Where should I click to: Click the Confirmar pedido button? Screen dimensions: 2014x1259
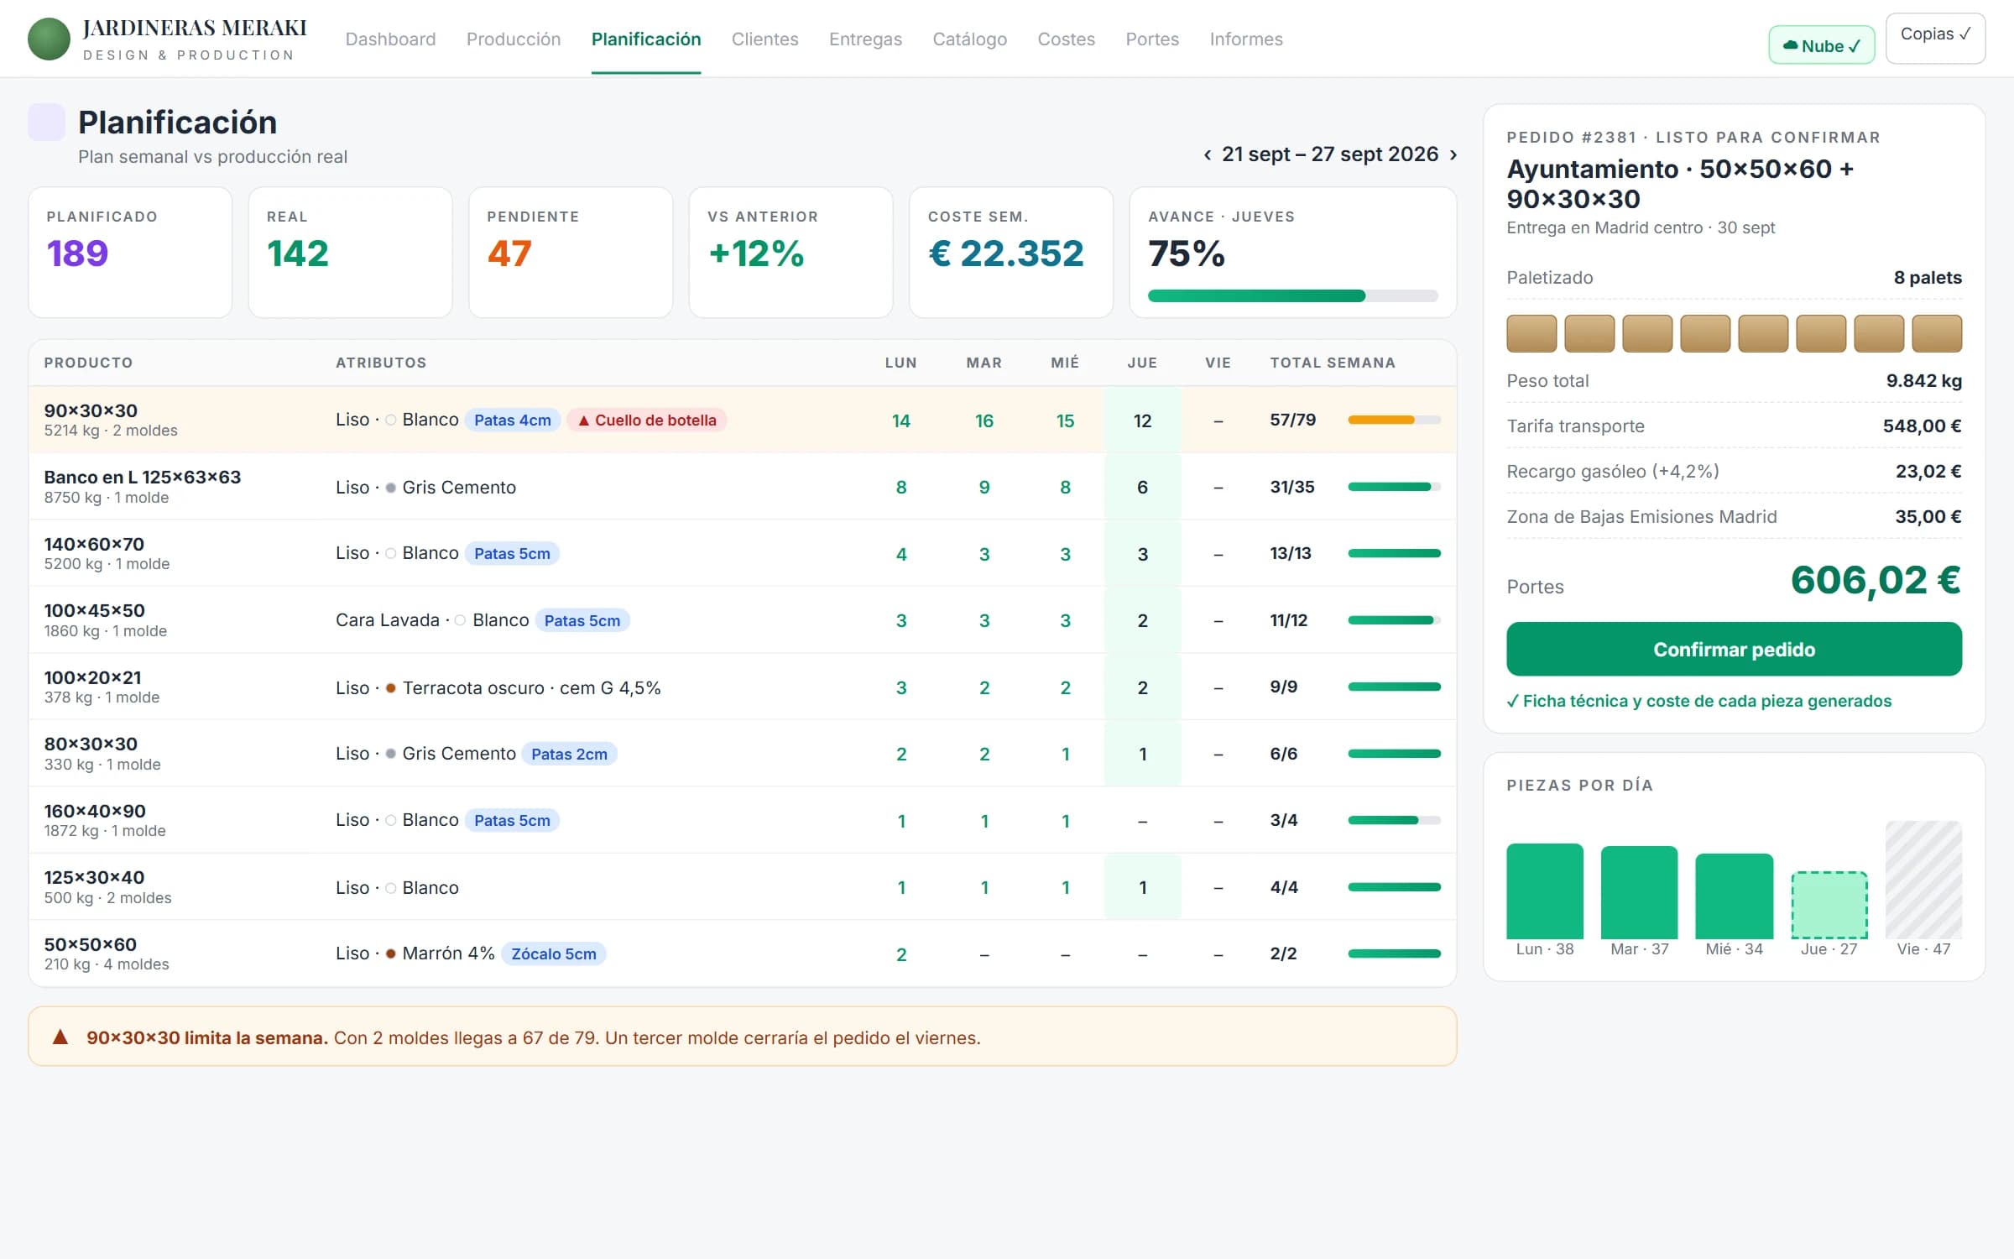pos(1734,649)
